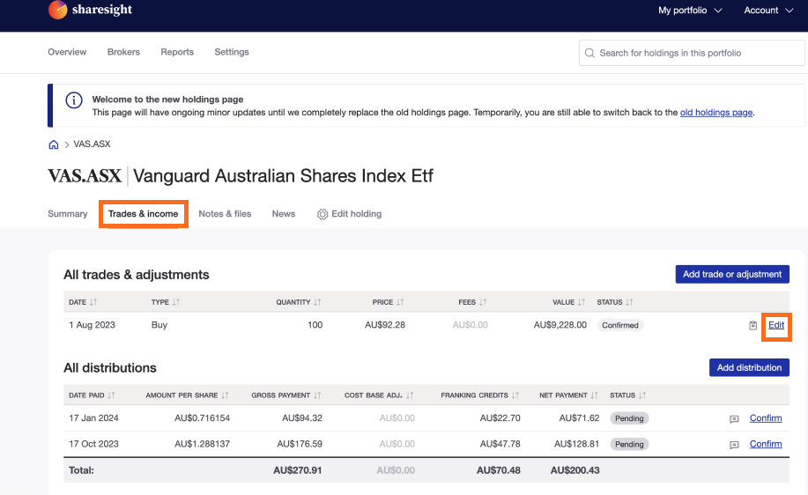Open the Brokers menu item
This screenshot has width=808, height=495.
click(x=123, y=52)
